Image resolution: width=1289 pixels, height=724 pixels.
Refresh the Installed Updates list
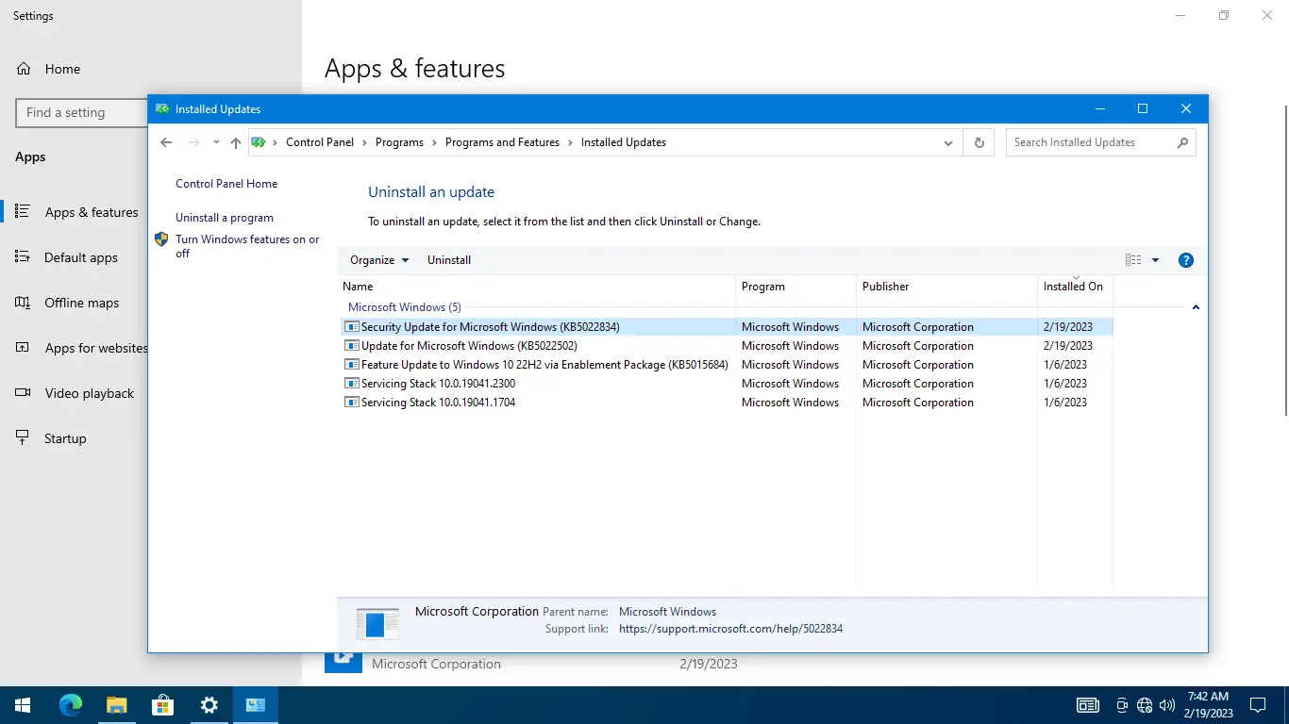979,142
